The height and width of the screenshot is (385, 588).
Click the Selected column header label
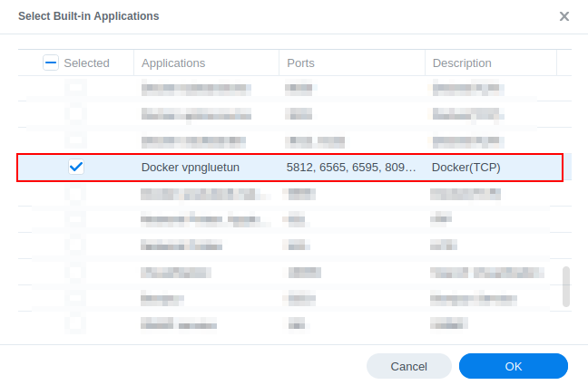click(86, 63)
